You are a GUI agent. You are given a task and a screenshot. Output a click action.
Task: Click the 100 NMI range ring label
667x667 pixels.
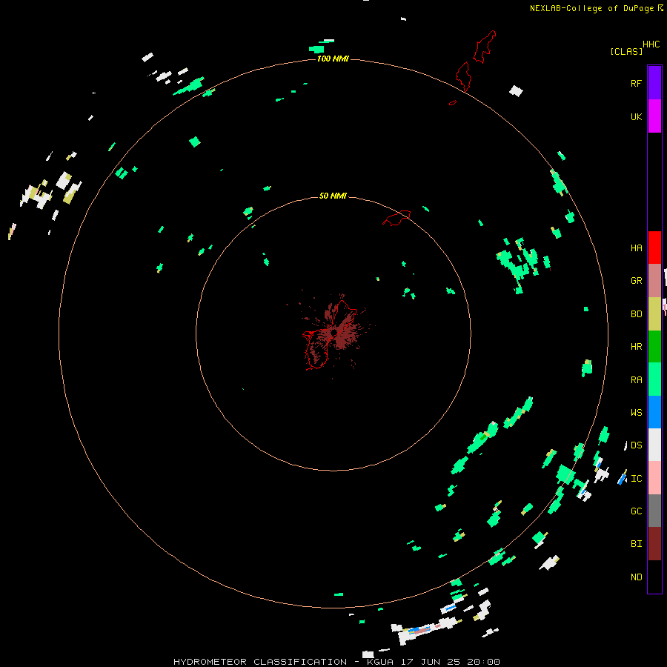[x=333, y=59]
